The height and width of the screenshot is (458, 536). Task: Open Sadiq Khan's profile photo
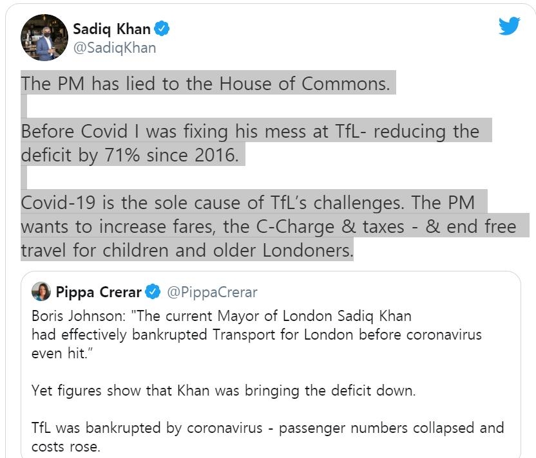tap(44, 37)
